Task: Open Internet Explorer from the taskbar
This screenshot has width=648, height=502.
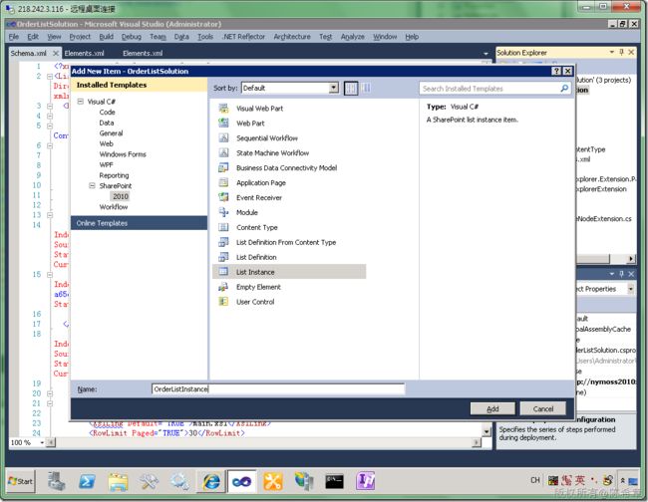Action: [212, 481]
